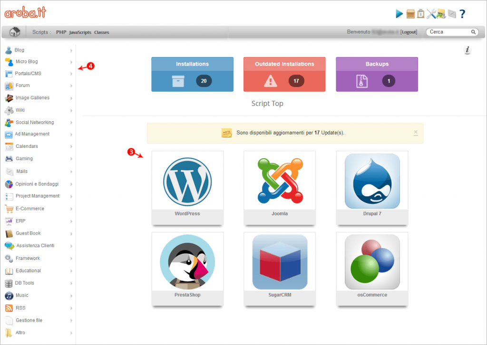Expand the Altro category arrow

(71, 333)
